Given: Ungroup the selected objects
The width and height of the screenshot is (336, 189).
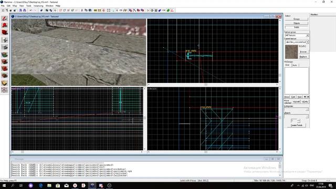Looking at the screenshot, I should click(51, 10).
